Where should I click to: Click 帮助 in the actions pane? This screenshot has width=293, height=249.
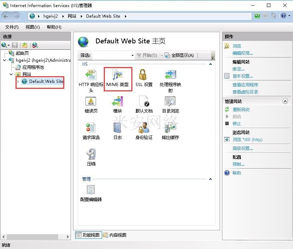(237, 173)
